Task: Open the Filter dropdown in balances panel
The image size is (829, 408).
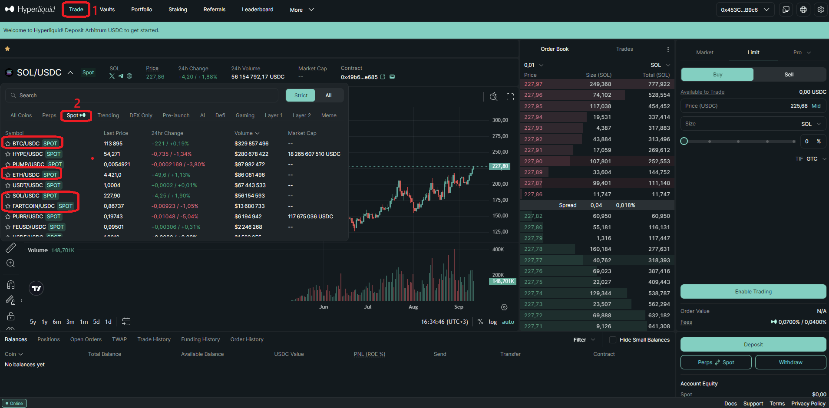Action: pyautogui.click(x=584, y=340)
